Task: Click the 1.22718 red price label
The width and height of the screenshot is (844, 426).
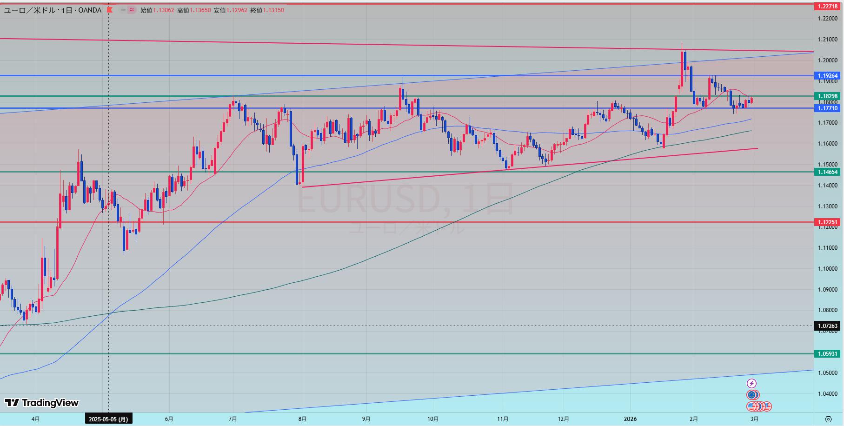Action: 828,7
